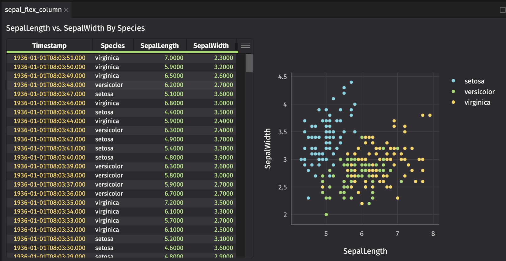Sort by the Timestamp column header
Viewport: 506px width, 261px height.
[x=49, y=46]
